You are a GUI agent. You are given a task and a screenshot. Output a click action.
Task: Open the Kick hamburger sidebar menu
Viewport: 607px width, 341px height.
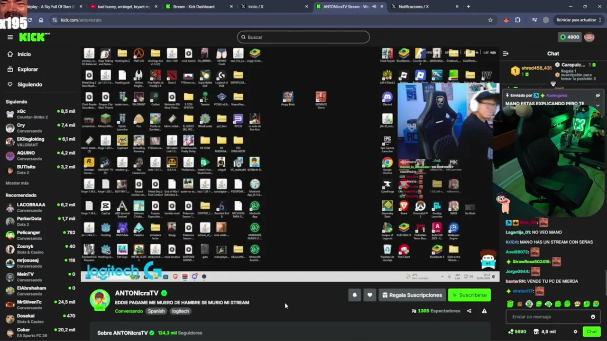tap(10, 37)
